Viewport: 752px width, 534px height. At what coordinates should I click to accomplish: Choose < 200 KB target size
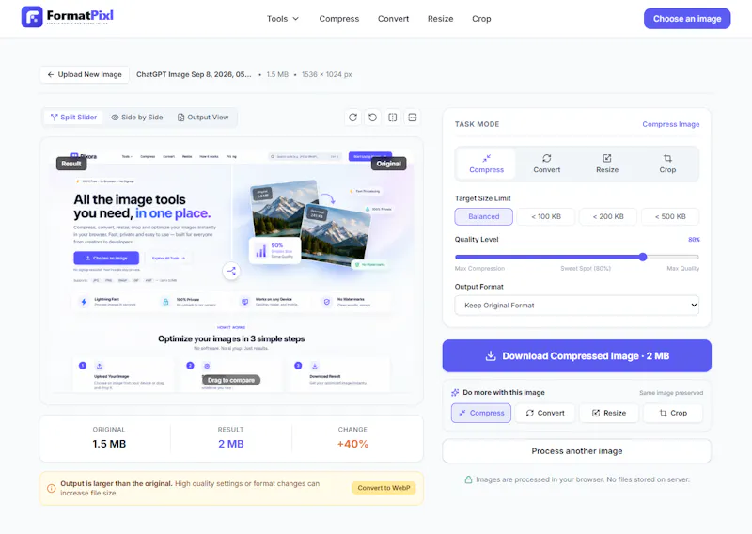(x=608, y=216)
